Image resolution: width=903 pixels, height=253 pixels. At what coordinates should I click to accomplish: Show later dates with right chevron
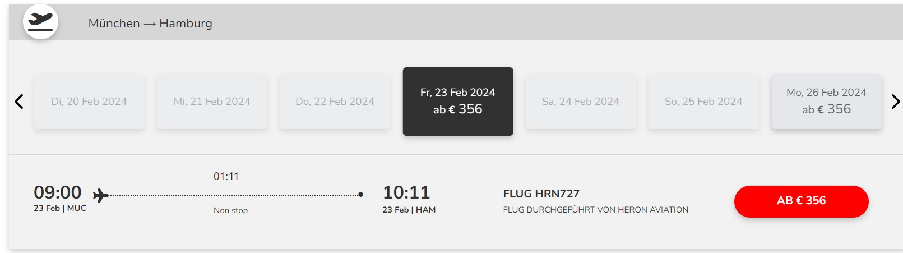(x=895, y=102)
